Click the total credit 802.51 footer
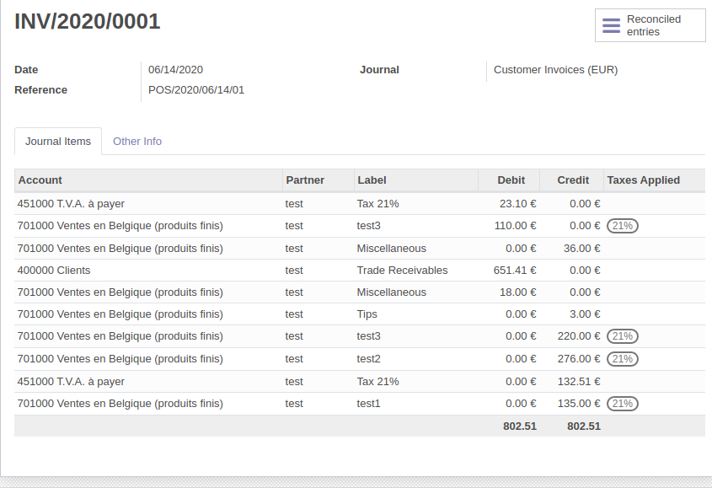Screen dimensions: 712x488 pos(583,426)
